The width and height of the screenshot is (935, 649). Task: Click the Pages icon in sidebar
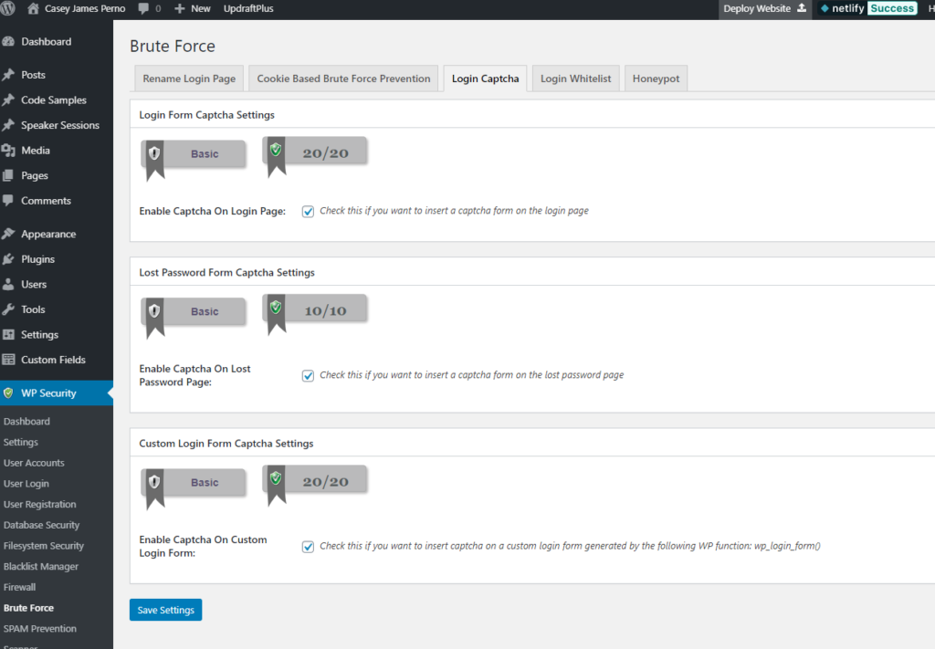pos(8,175)
